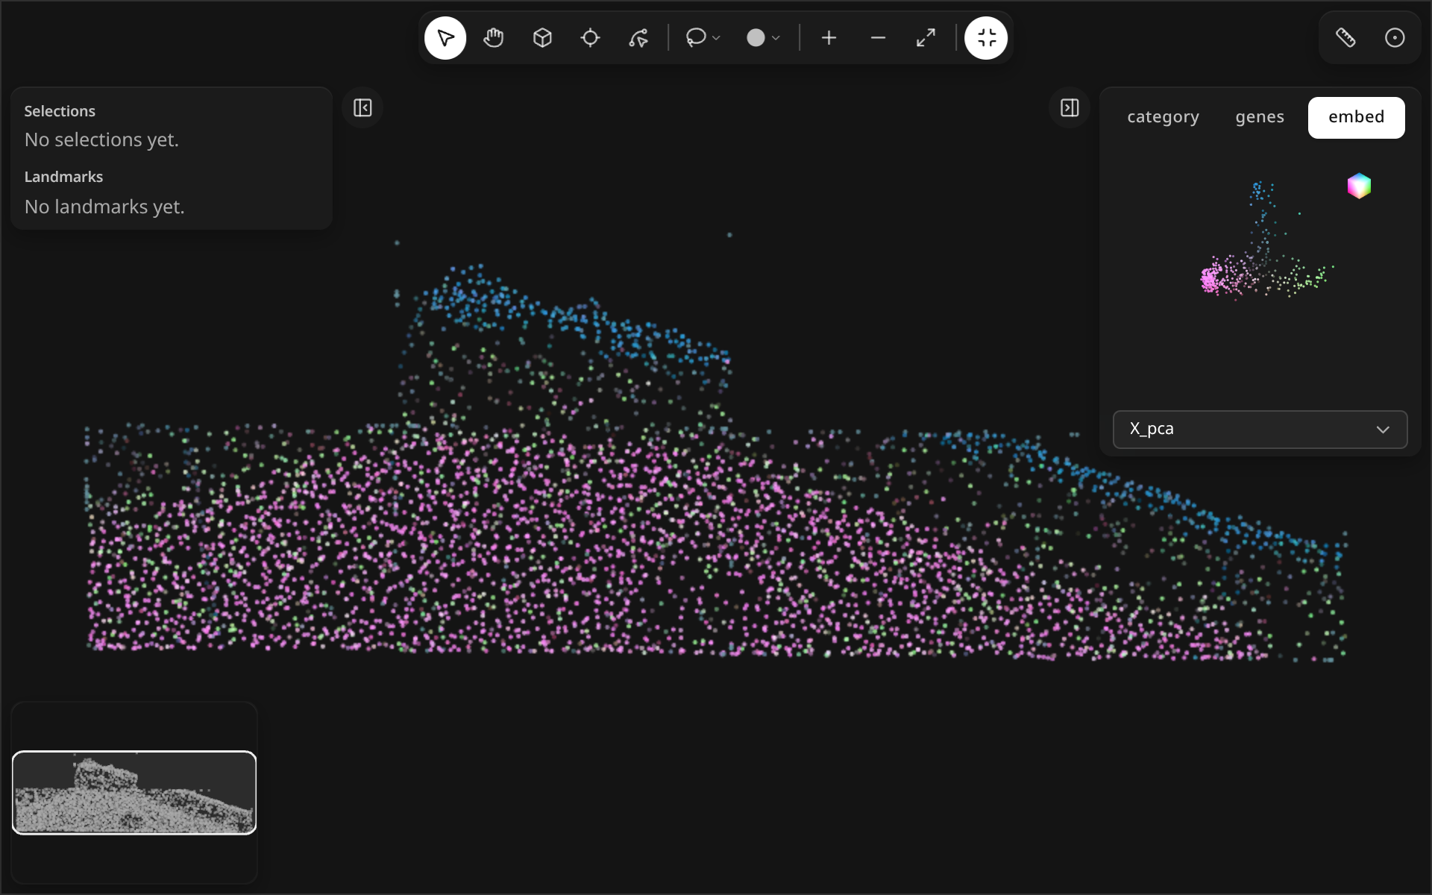Screen dimensions: 1432x895
Task: Open the X_pca embedding dropdown
Action: click(1260, 429)
